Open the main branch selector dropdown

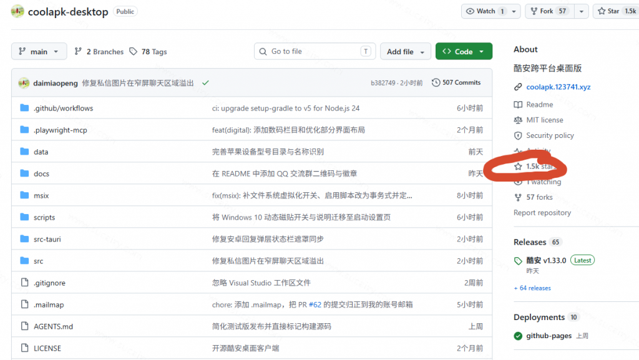point(39,52)
